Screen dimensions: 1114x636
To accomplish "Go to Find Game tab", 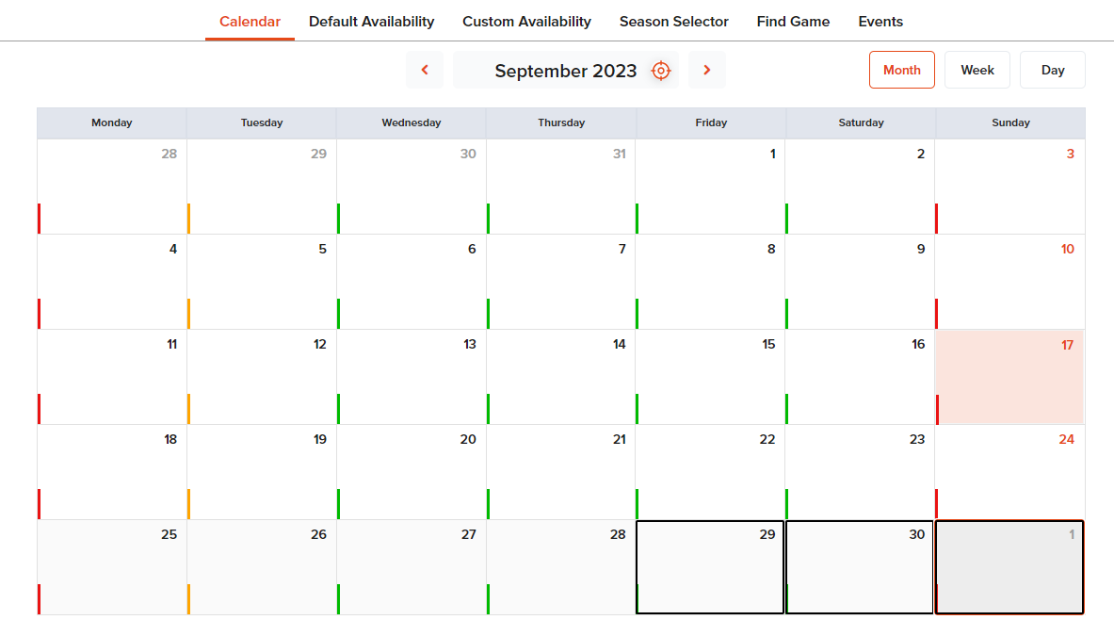I will coord(793,22).
